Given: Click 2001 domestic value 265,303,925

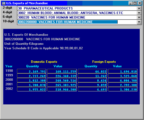Looking at the screenshot, I should tap(62, 85).
